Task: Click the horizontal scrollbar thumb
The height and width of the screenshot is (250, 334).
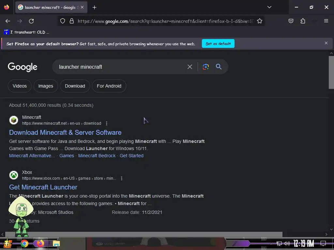Action: point(144,234)
